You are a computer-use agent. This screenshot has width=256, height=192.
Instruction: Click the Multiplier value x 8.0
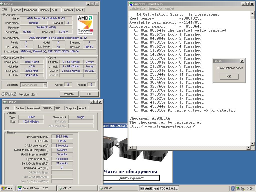click(32, 66)
